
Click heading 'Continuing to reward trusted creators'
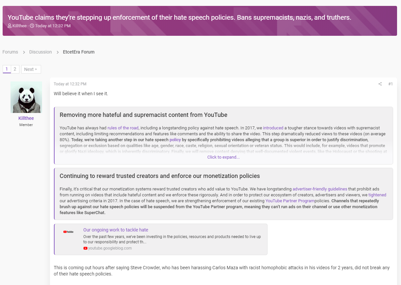[x=160, y=176]
